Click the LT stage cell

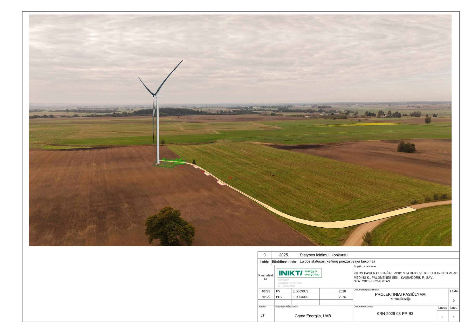tap(262, 316)
